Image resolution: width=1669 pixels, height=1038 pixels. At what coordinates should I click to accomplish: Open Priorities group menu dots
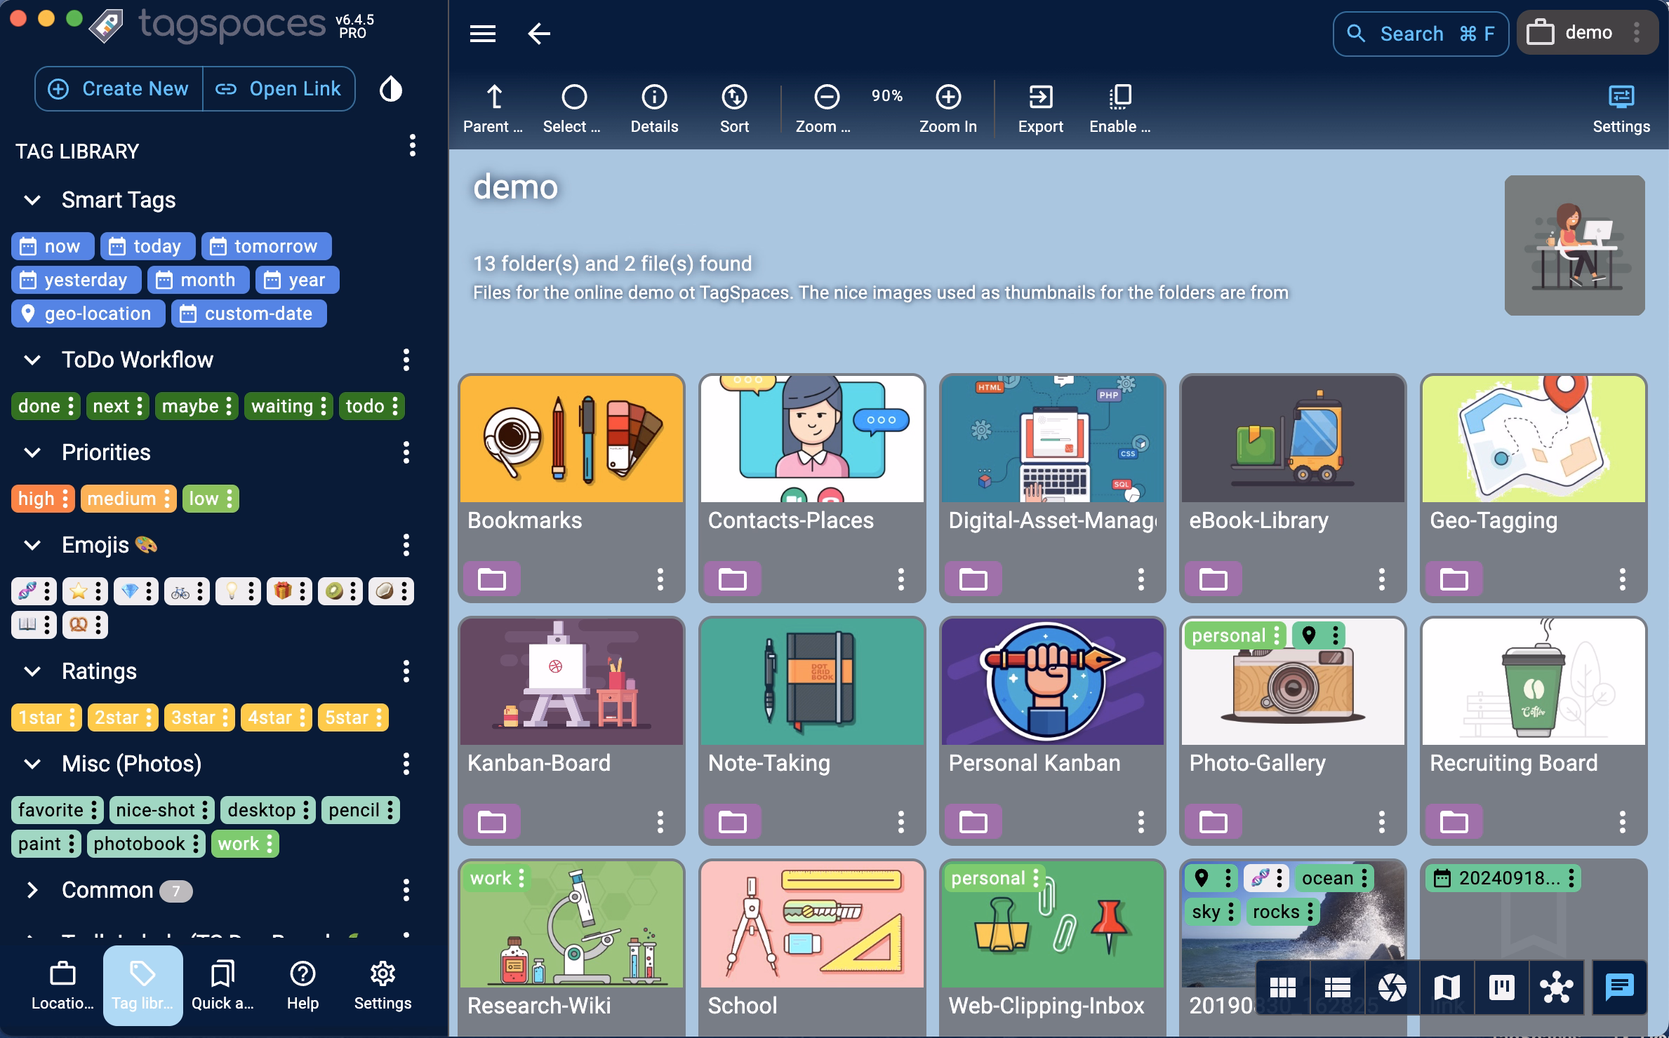pos(406,452)
